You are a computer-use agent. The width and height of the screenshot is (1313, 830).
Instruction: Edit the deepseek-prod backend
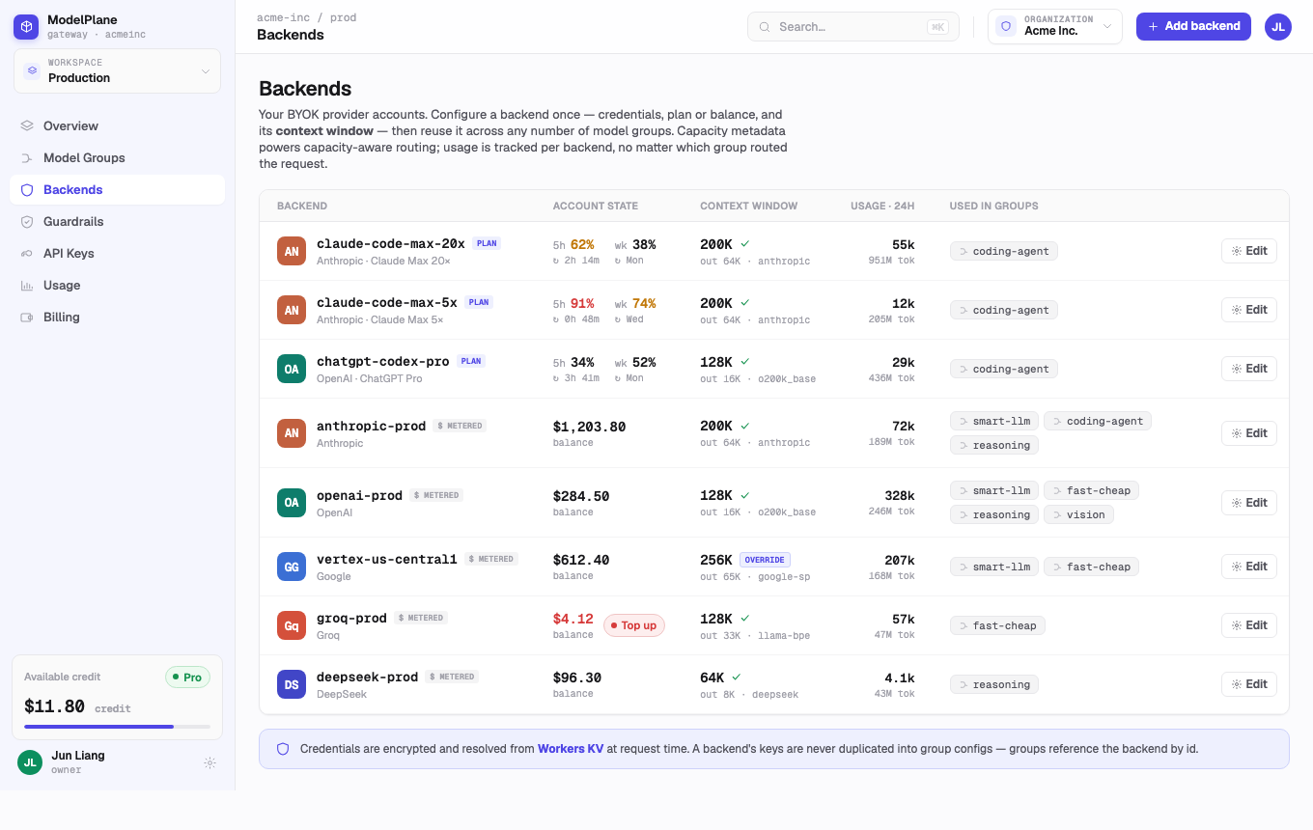1249,684
